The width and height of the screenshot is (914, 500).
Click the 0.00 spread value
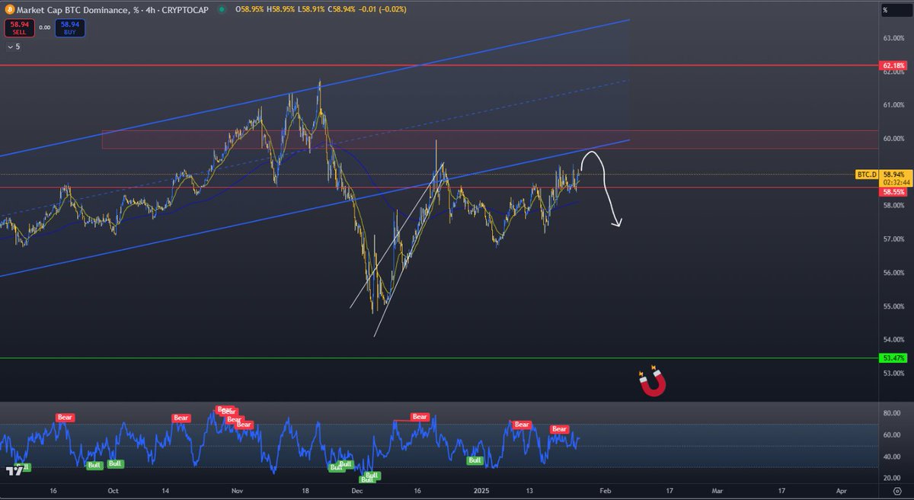[45, 27]
